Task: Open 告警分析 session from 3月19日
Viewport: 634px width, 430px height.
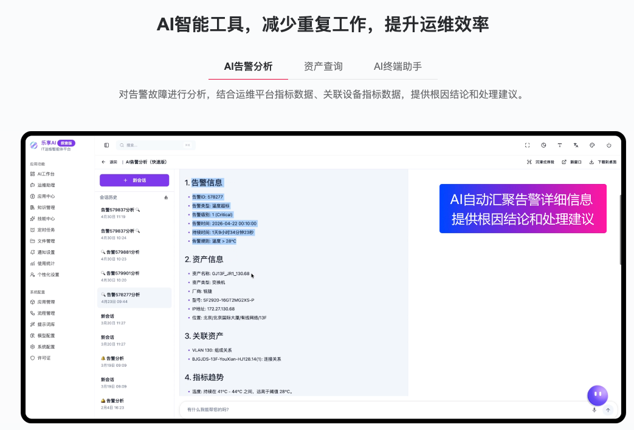Action: pos(134,361)
